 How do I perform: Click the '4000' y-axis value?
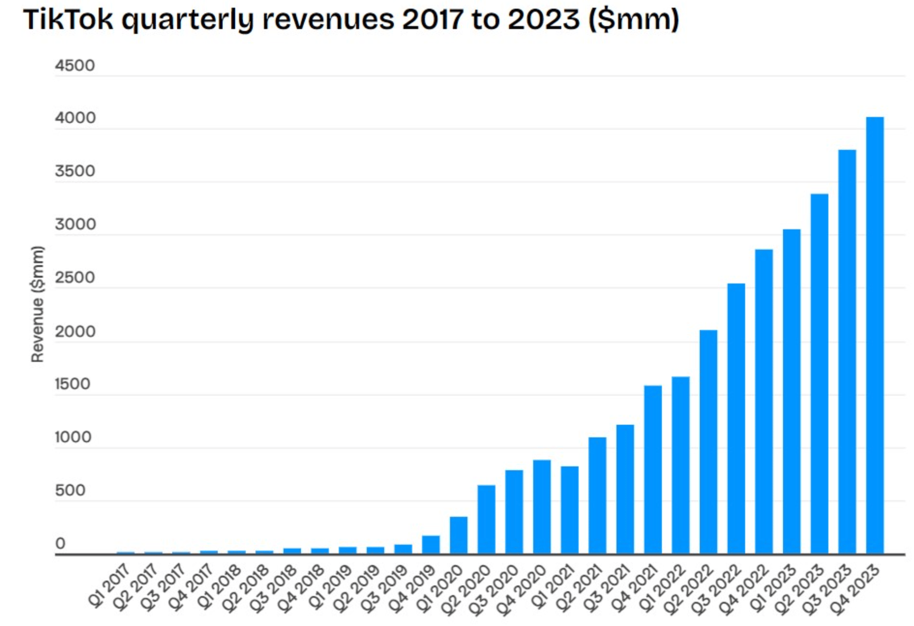coord(75,118)
